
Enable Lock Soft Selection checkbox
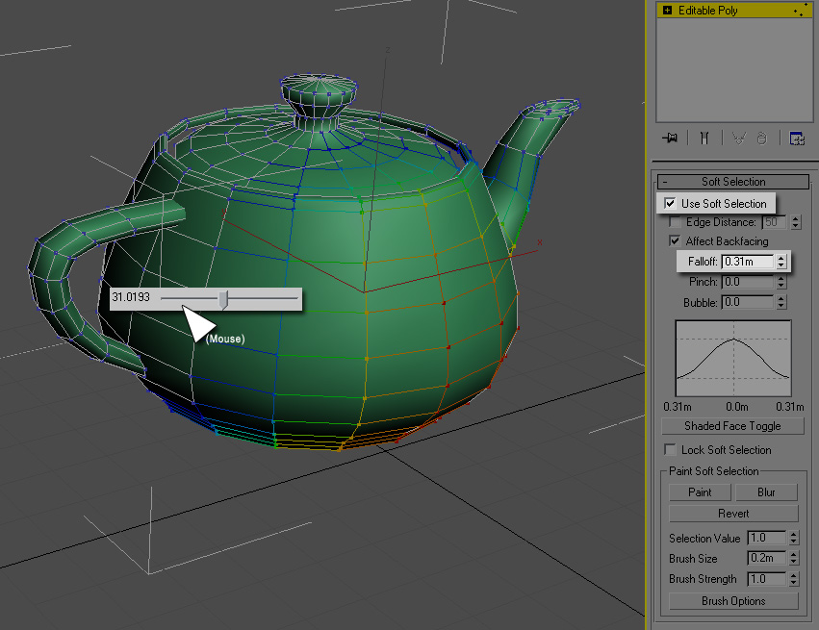click(671, 450)
